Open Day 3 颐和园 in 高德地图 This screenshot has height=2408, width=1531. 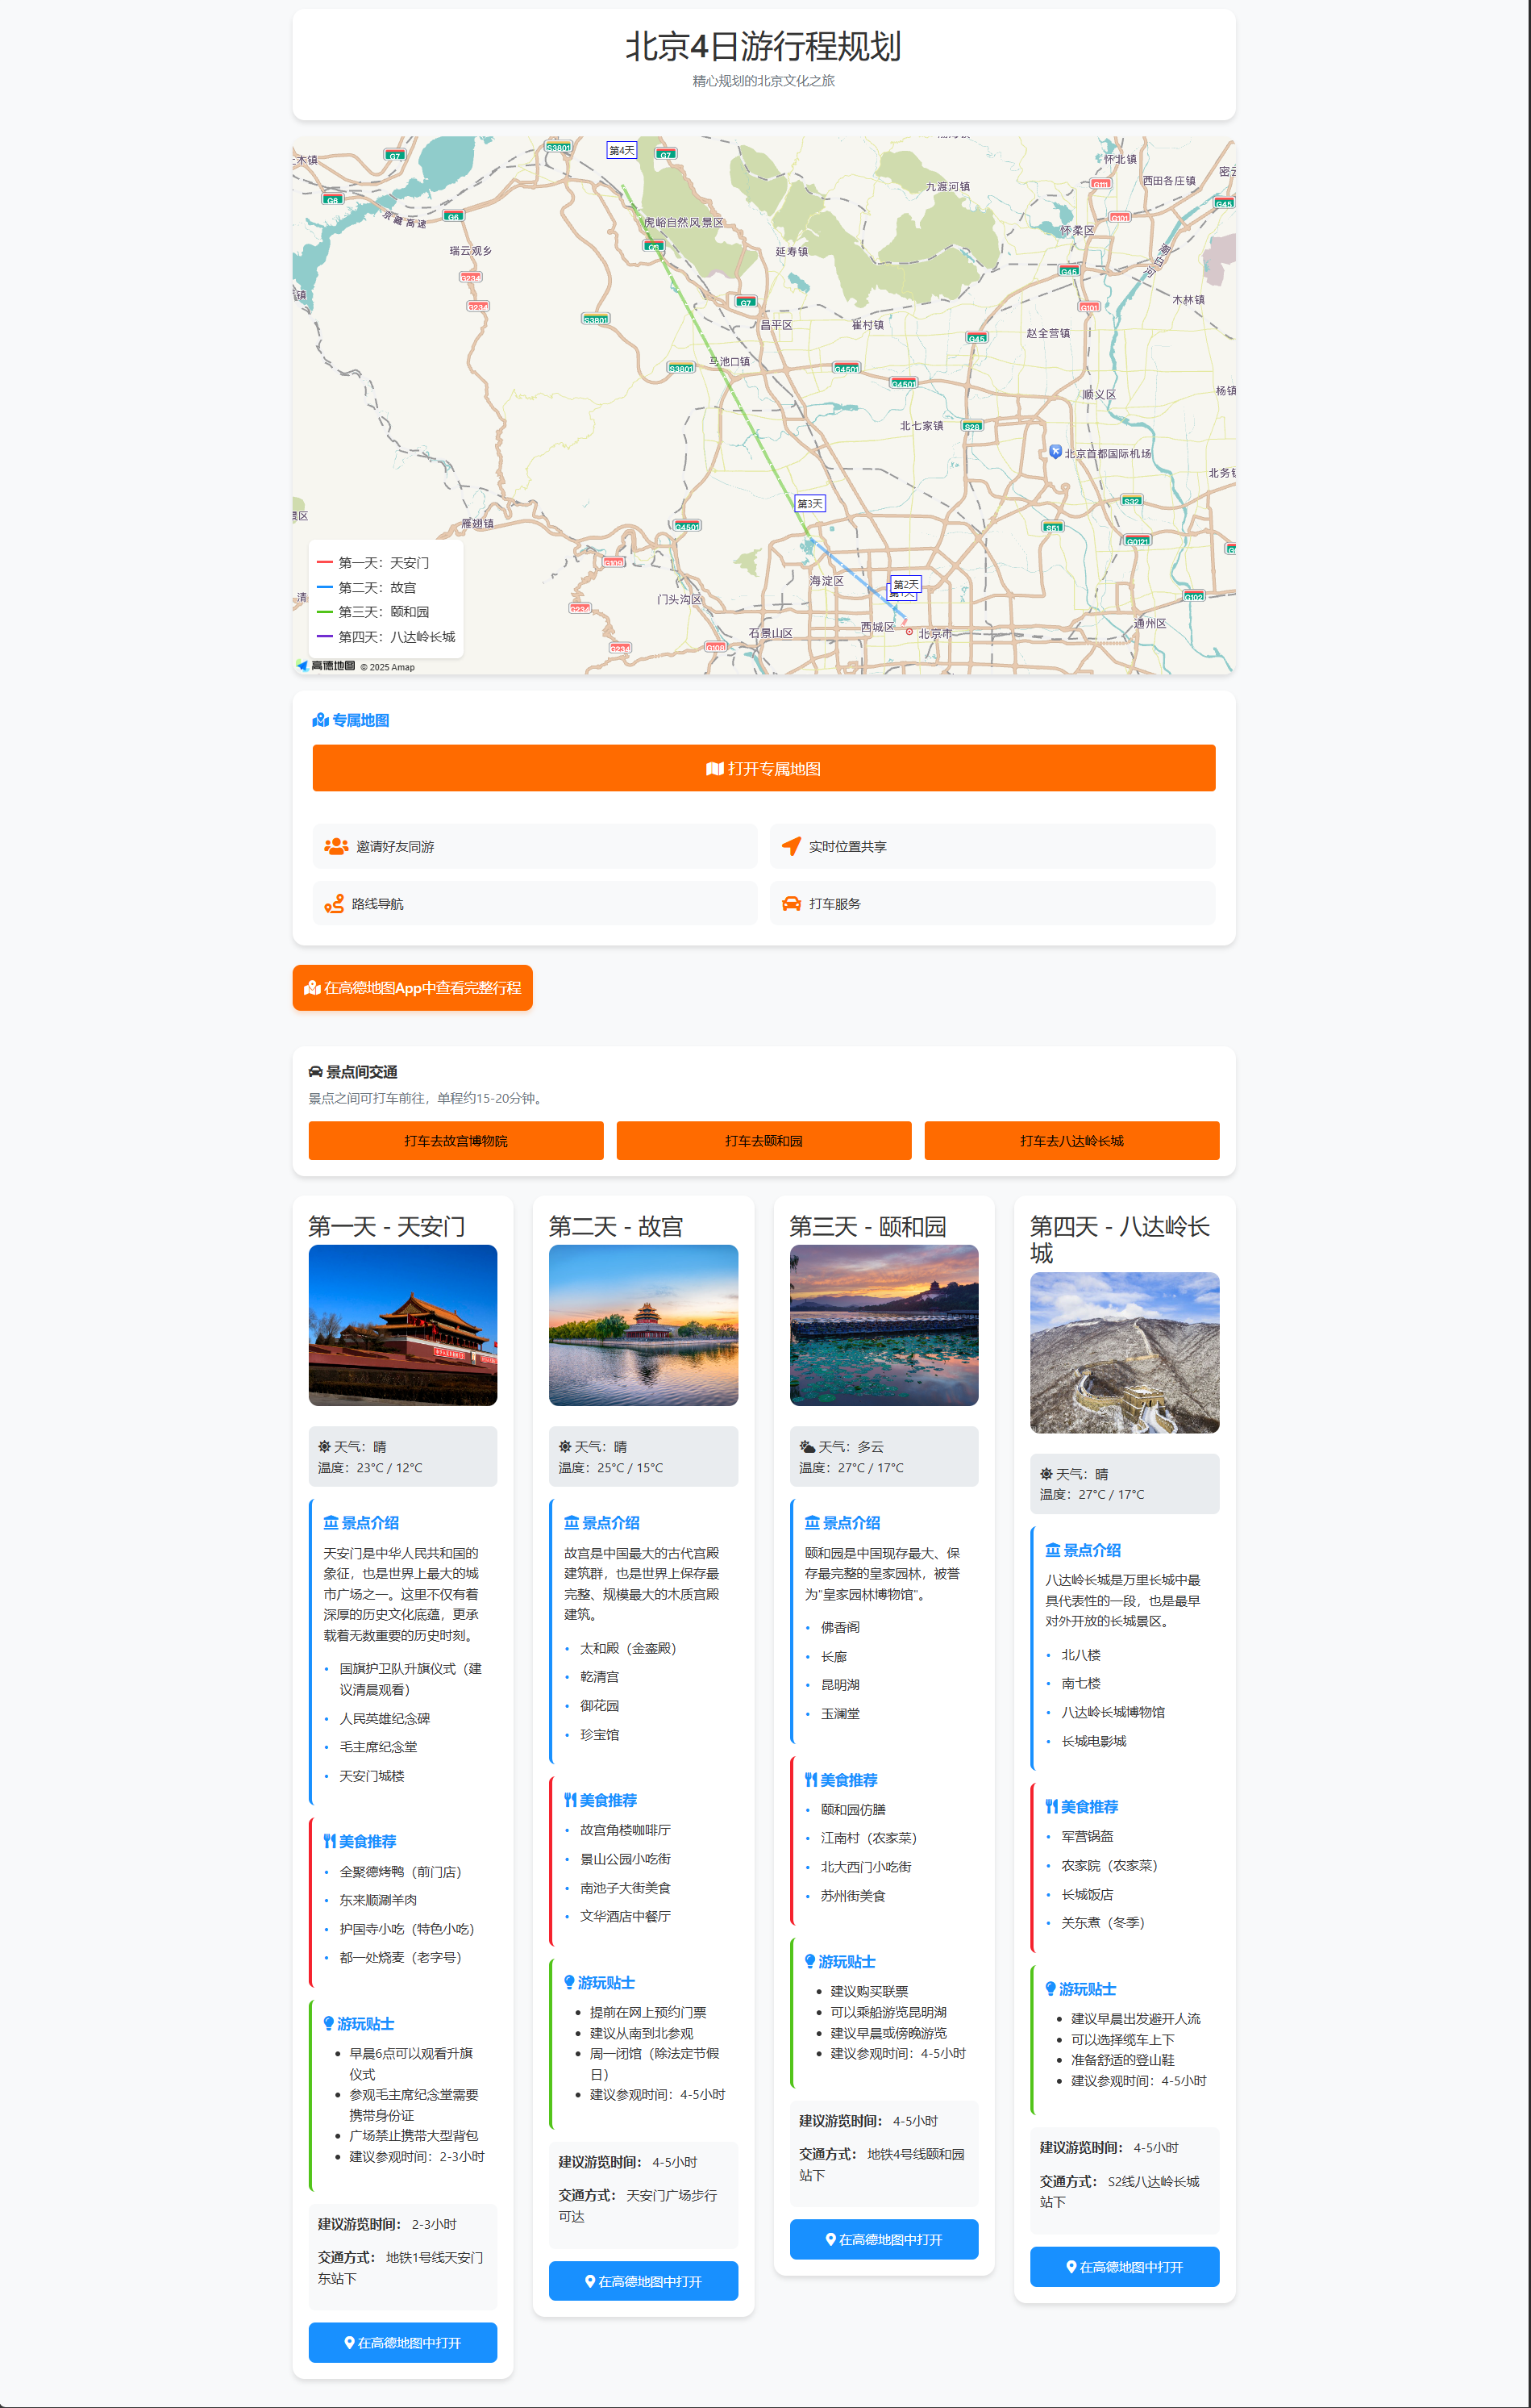pos(884,2240)
